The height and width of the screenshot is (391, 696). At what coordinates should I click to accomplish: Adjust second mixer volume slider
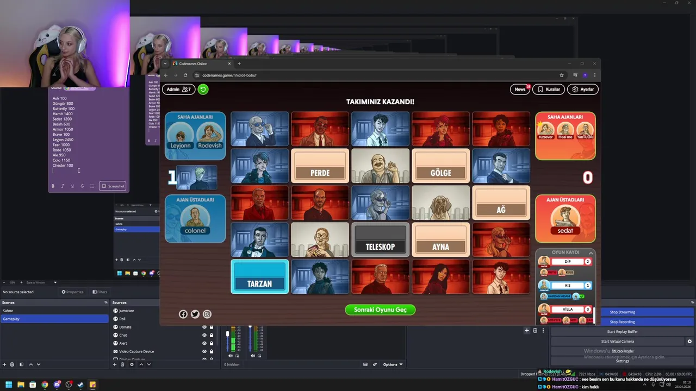click(250, 339)
